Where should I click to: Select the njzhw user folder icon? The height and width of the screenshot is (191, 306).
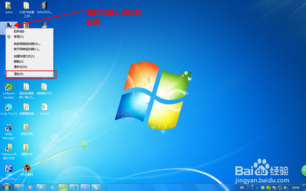click(9, 8)
